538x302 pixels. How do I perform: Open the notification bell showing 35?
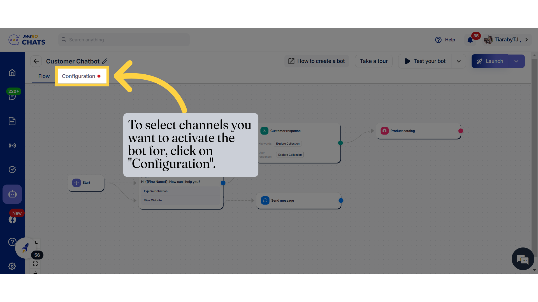[470, 40]
